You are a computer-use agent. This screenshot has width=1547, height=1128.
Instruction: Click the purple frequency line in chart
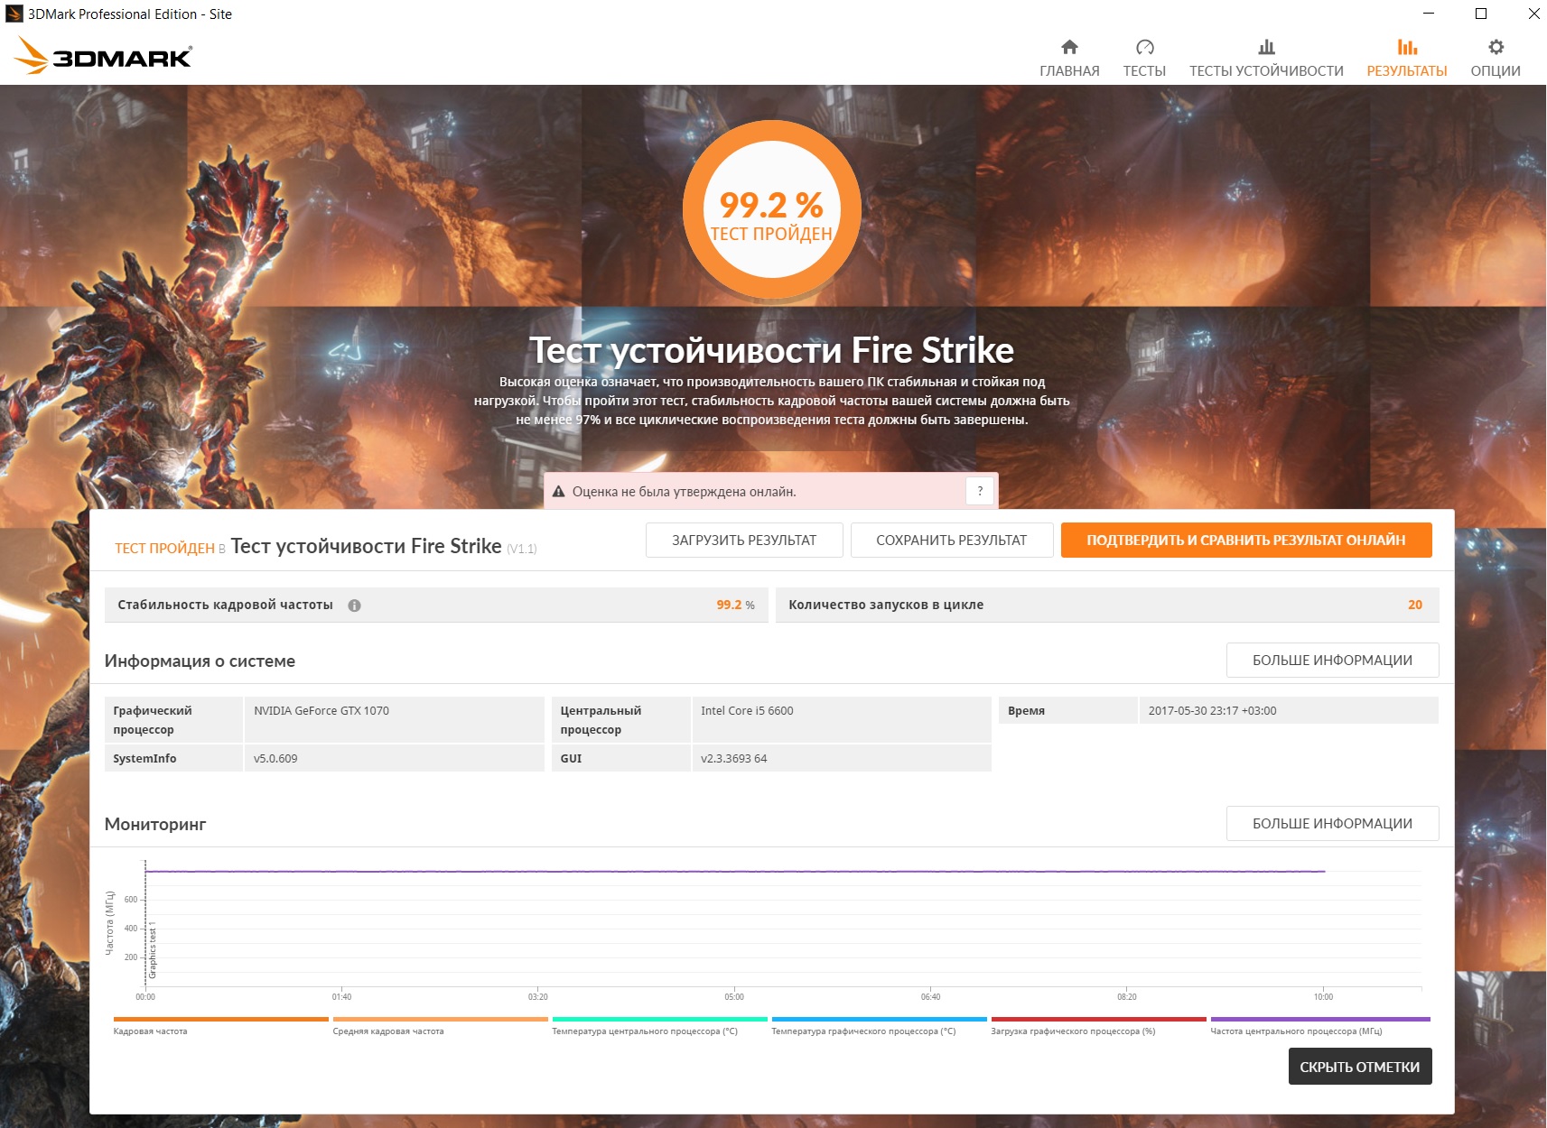click(x=735, y=872)
